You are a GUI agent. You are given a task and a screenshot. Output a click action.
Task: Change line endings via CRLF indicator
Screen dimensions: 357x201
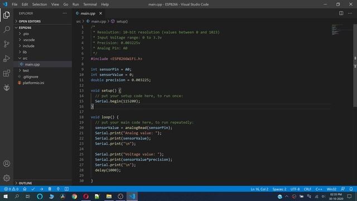point(307,189)
